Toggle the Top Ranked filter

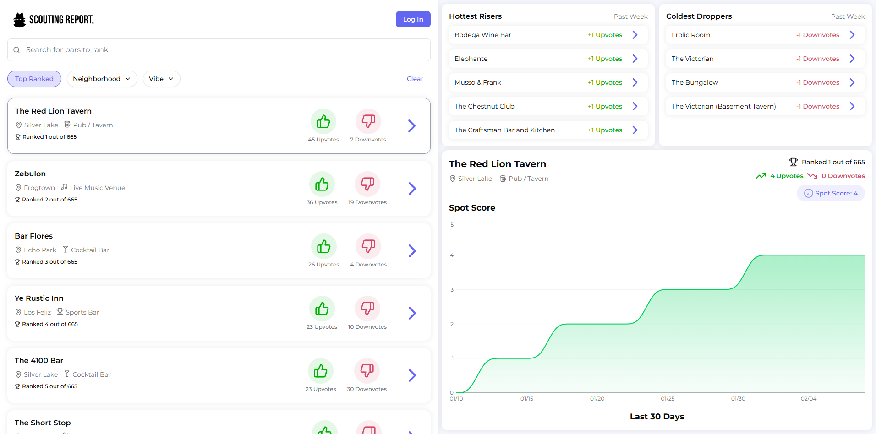pos(34,79)
